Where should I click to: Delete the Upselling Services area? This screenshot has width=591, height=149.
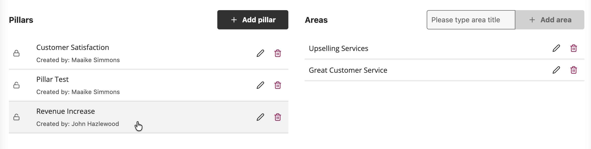pos(574,48)
